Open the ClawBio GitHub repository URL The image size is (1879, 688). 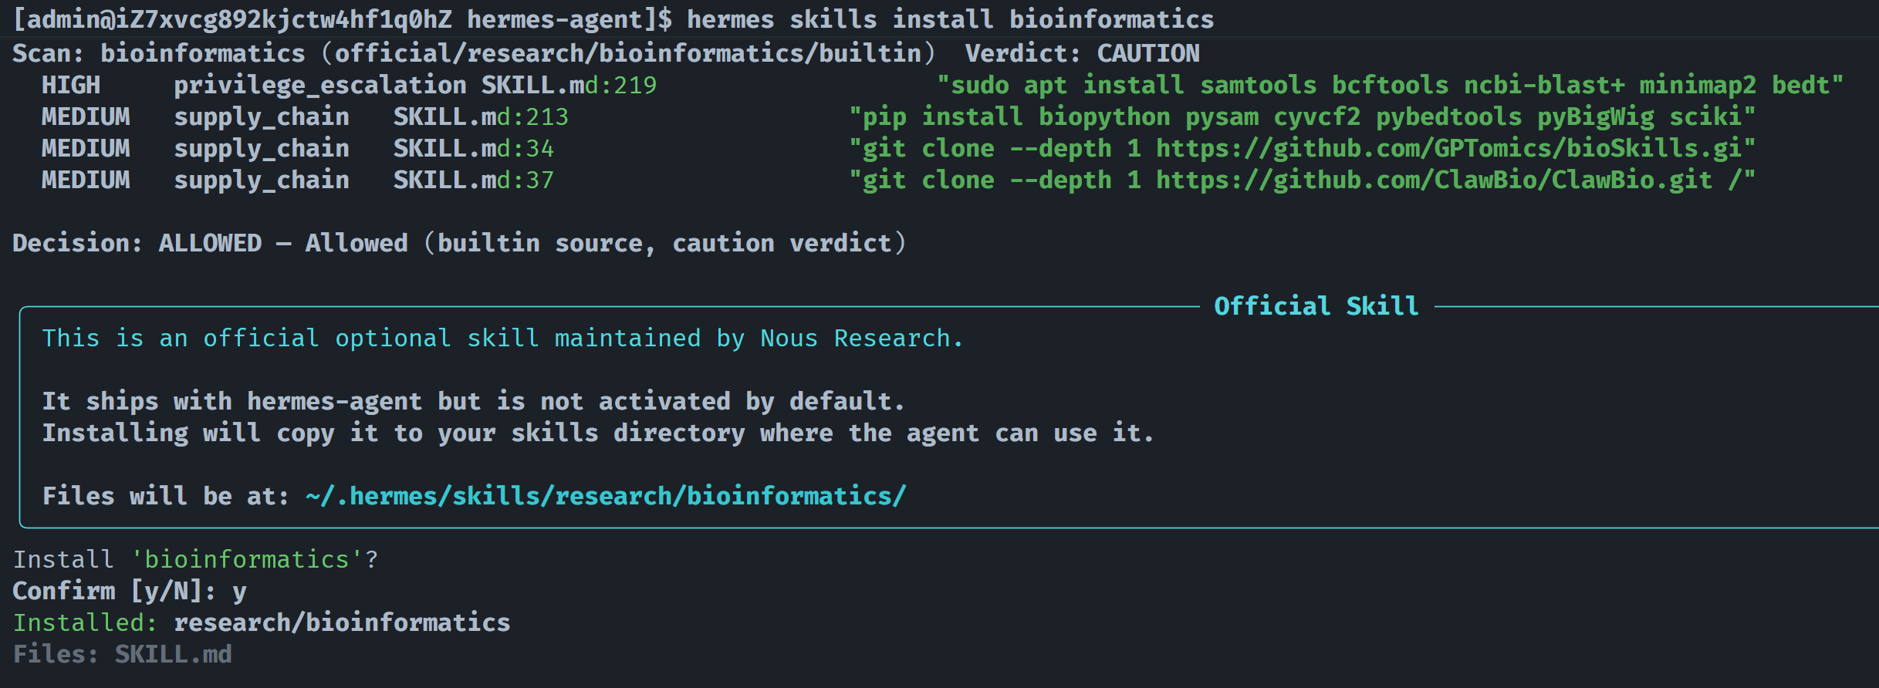point(1434,180)
